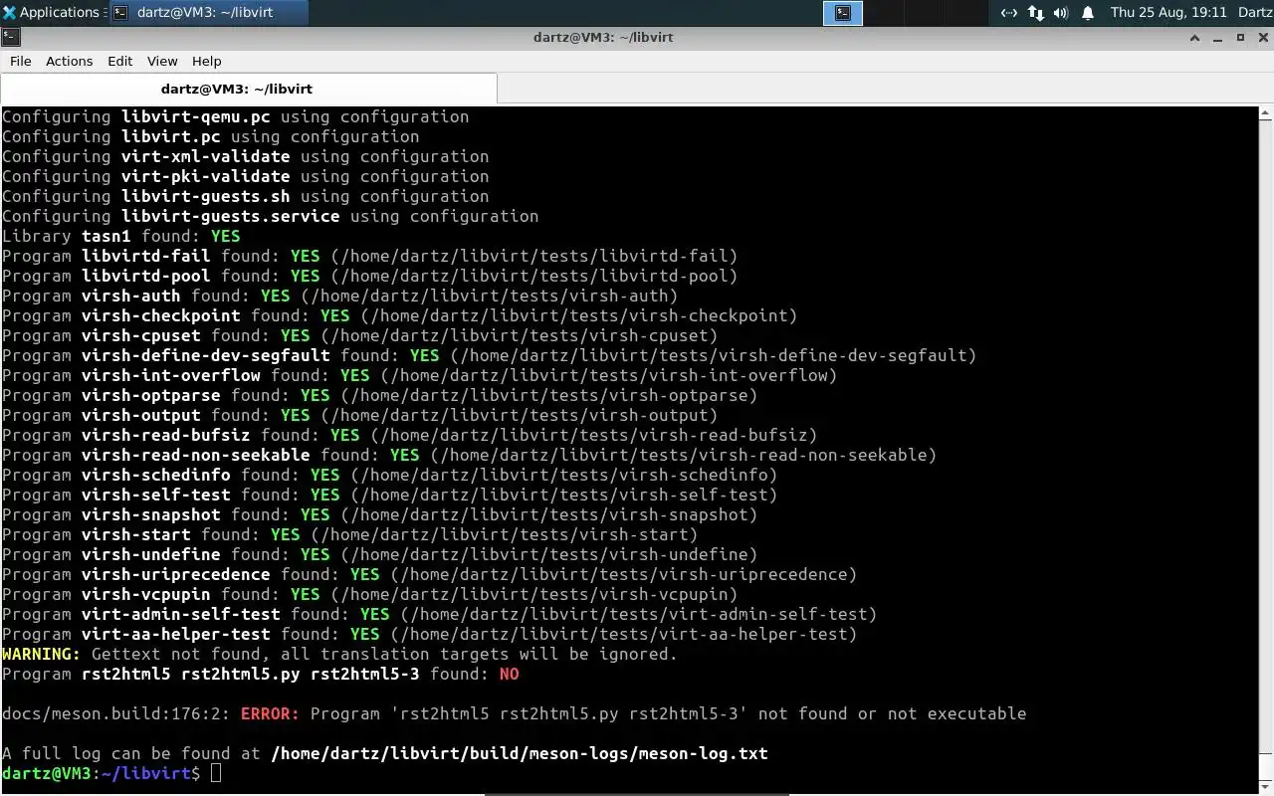Show notifications via the bell icon
Screen dimensions: 1274x796
click(x=1088, y=13)
